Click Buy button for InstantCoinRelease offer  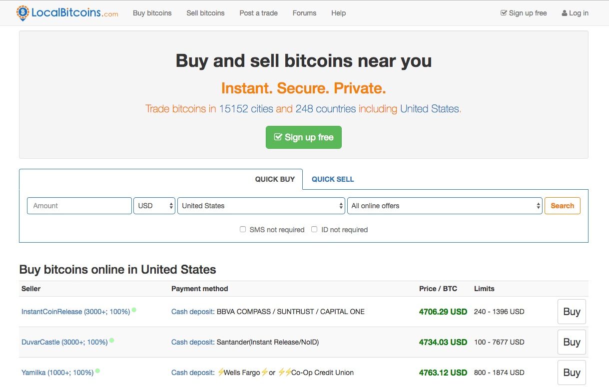[x=572, y=312]
